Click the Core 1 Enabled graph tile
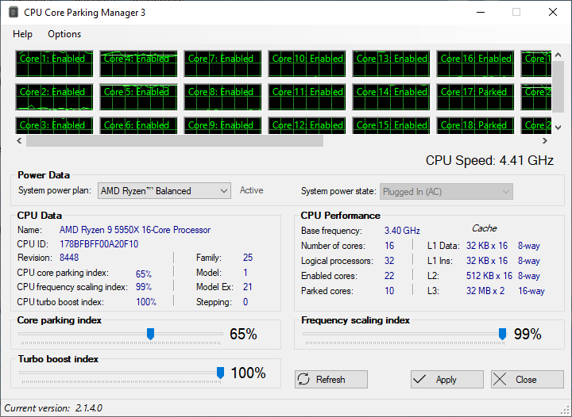The width and height of the screenshot is (572, 417). (x=52, y=63)
